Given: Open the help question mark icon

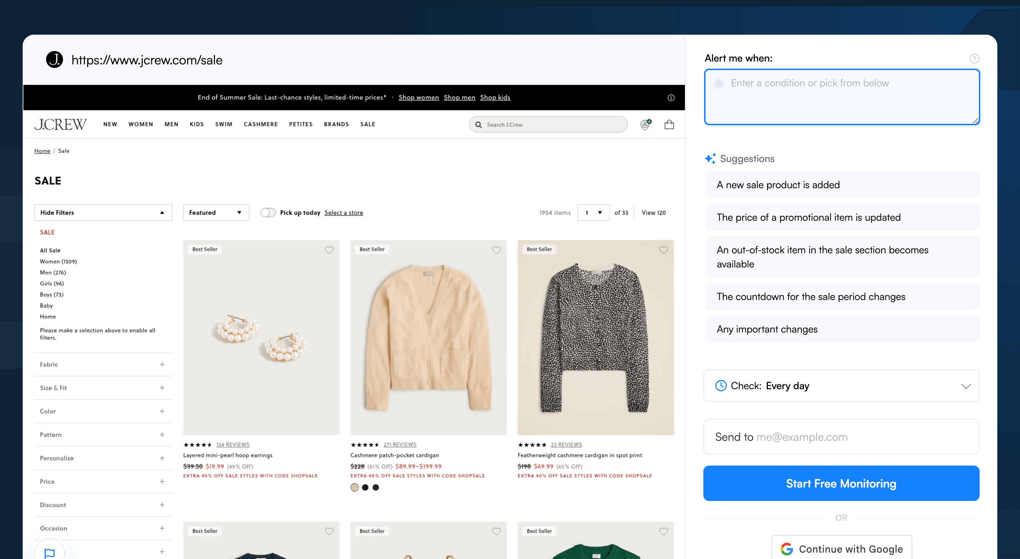Looking at the screenshot, I should point(974,58).
